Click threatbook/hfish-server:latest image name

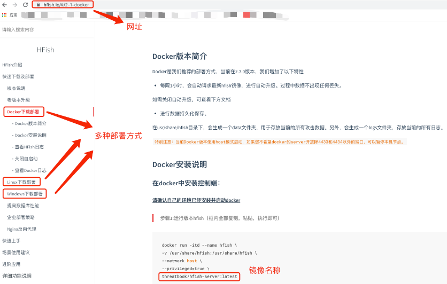point(199,277)
